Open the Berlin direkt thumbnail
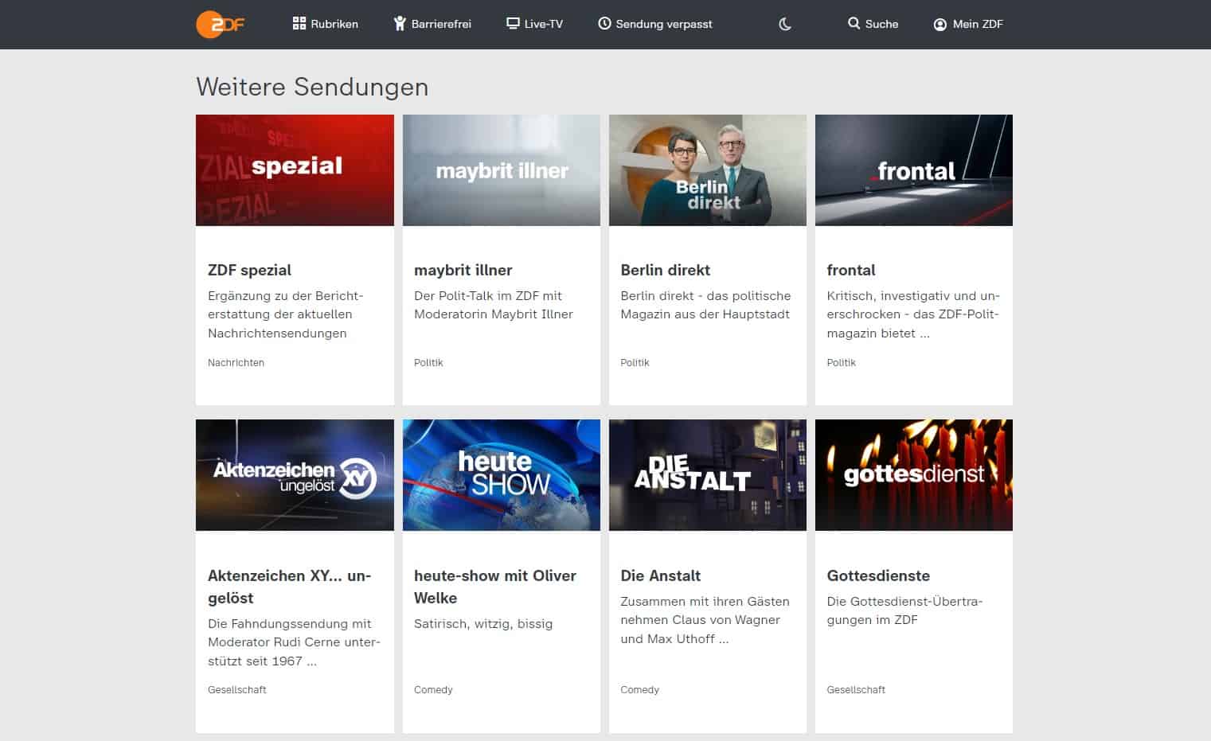 tap(708, 170)
